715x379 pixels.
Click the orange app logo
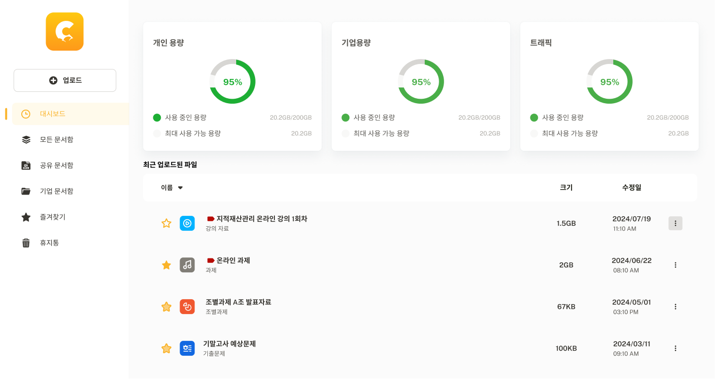click(65, 32)
